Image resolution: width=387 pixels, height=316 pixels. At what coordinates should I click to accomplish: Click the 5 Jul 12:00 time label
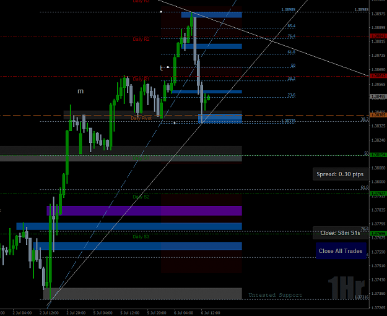click(x=130, y=313)
